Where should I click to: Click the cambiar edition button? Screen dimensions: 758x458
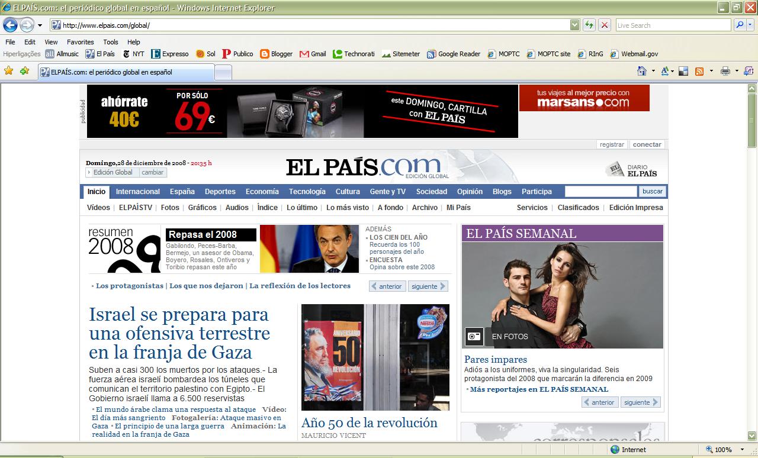[152, 173]
